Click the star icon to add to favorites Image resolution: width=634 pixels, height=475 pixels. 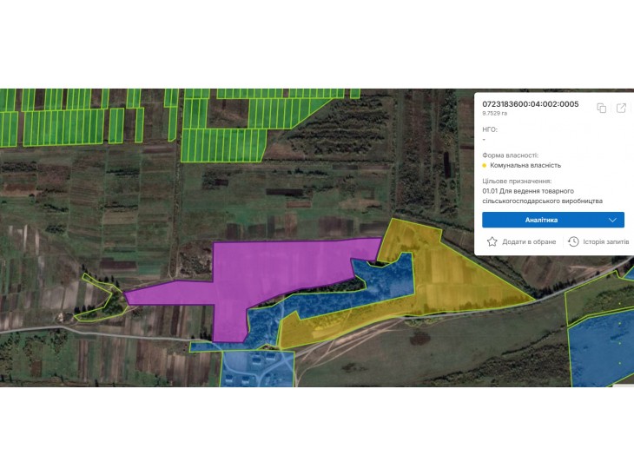point(492,241)
